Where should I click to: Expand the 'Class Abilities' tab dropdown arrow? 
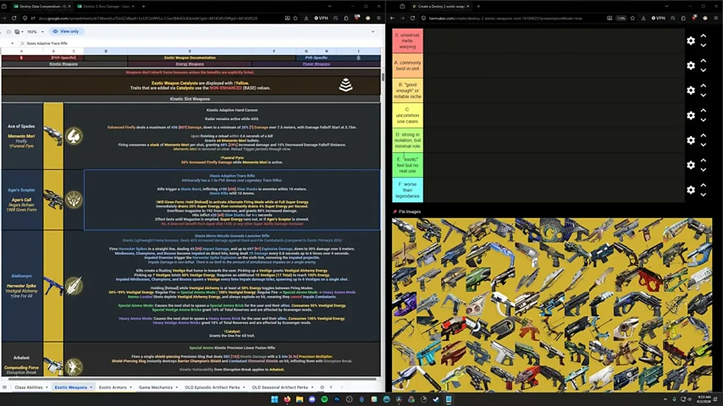coord(46,387)
